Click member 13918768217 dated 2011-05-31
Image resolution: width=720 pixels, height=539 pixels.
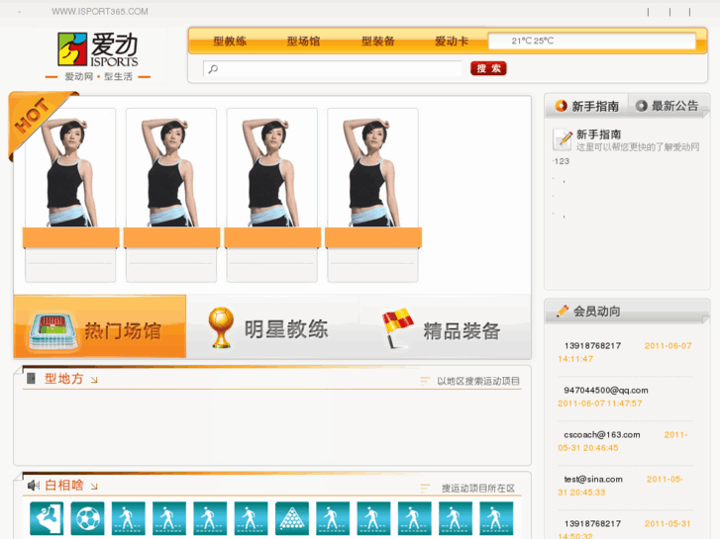pos(592,524)
